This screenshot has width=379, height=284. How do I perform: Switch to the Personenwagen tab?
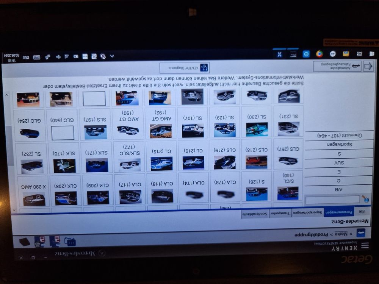(x=338, y=212)
